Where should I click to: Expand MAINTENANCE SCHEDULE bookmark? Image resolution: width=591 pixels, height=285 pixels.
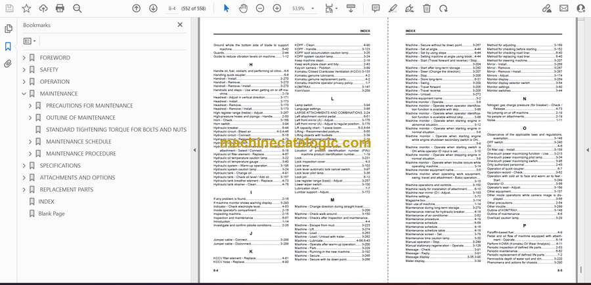[x=30, y=142]
